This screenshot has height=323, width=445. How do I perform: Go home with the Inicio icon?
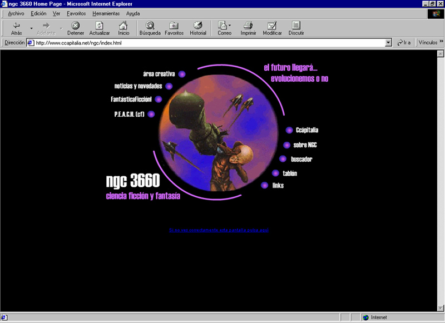click(123, 25)
